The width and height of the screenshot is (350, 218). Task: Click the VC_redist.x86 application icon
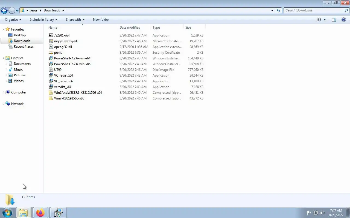click(51, 81)
